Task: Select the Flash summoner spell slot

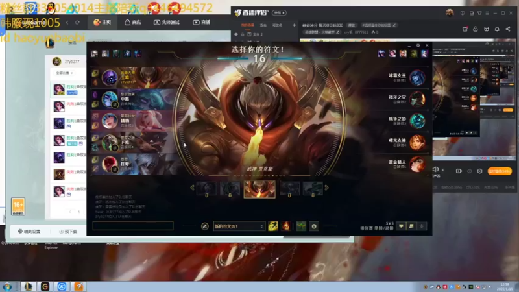Action: tap(273, 226)
